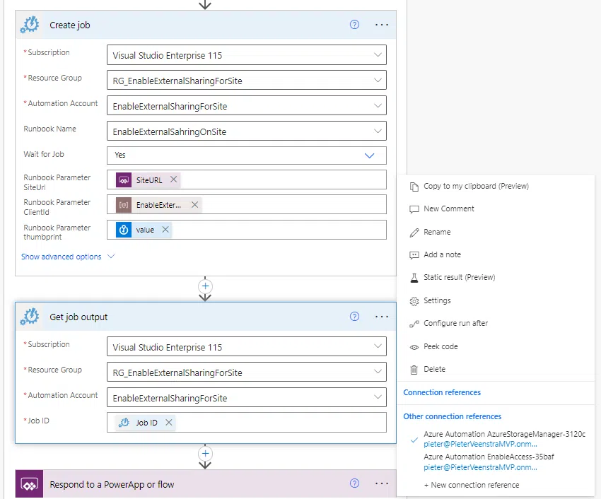Click help icon on Get job output
Screen dimensions: 601x499
point(354,316)
